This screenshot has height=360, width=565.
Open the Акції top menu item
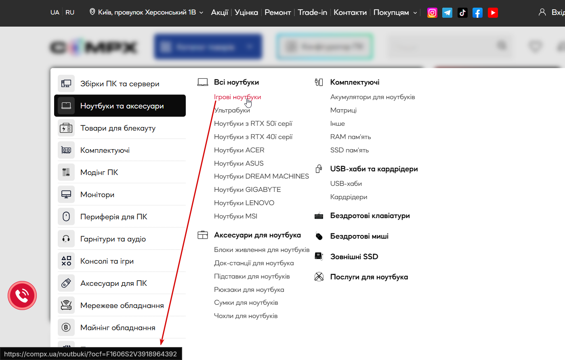(x=220, y=12)
